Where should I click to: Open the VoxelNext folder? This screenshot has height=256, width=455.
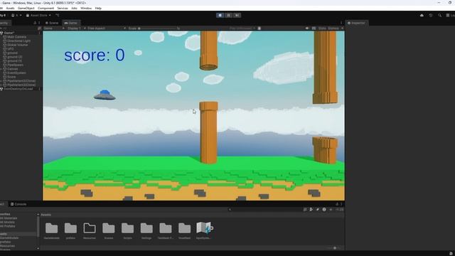pos(185,231)
